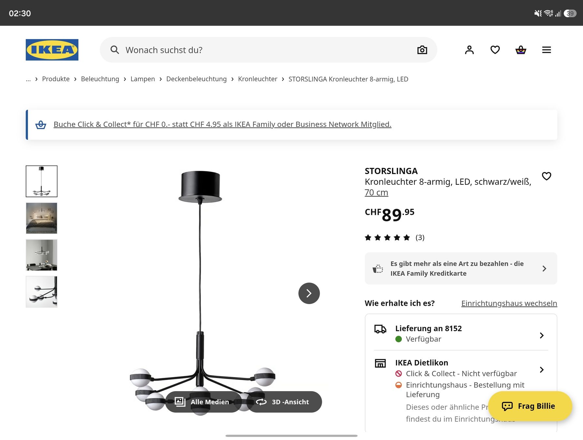Type in 'Wonach suchst du?' search field
The height and width of the screenshot is (440, 583).
pyautogui.click(x=268, y=50)
